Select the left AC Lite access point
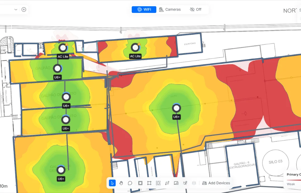This screenshot has width=301, height=193. [63, 48]
